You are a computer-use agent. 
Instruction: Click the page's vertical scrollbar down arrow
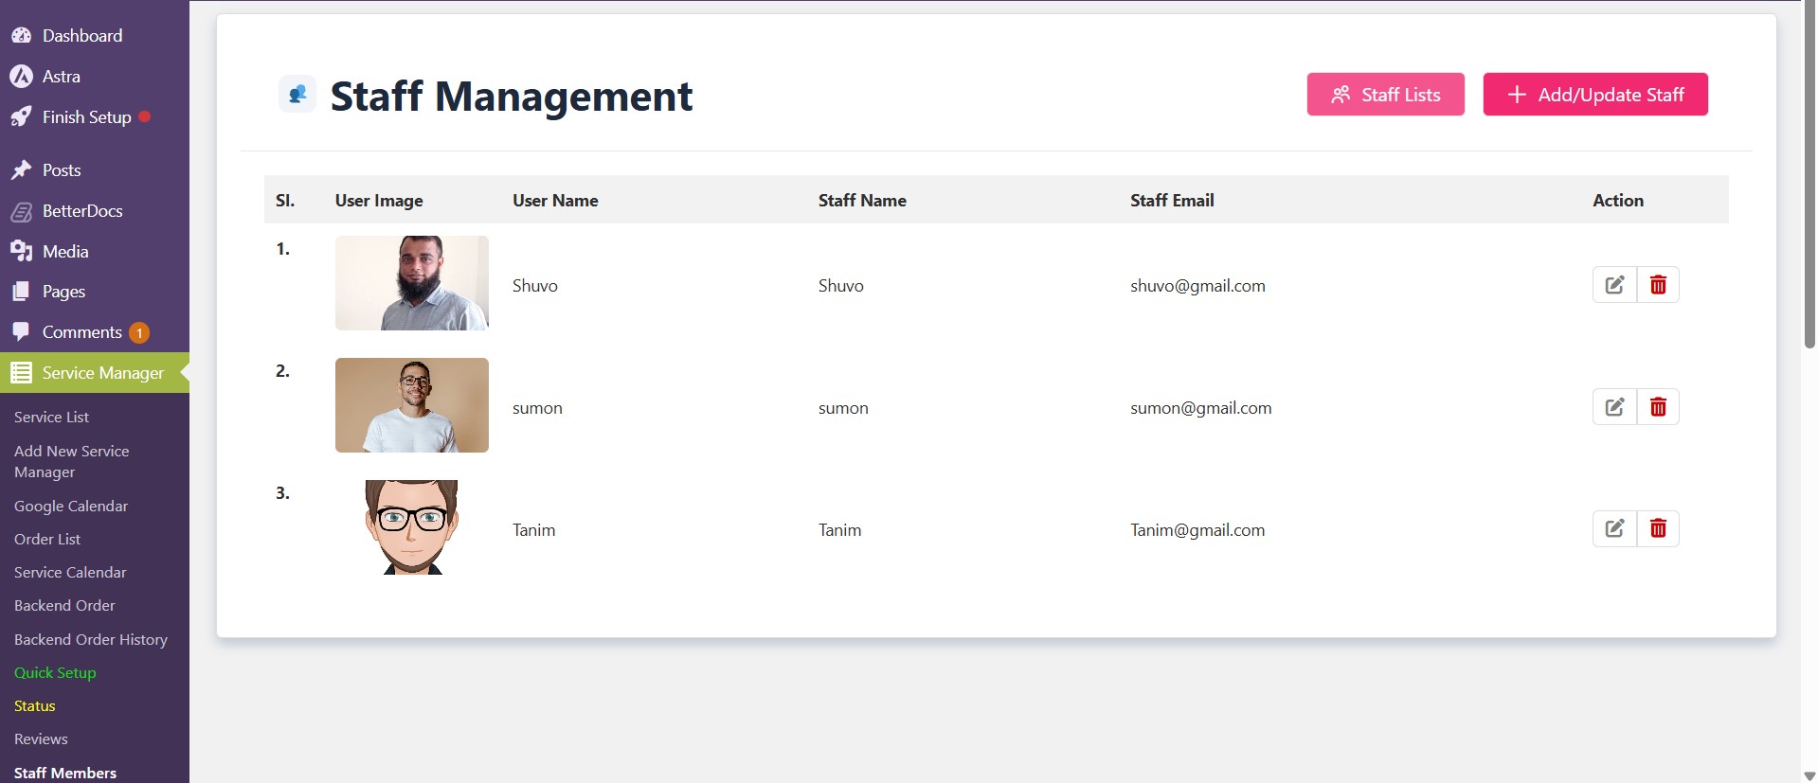coord(1809,775)
